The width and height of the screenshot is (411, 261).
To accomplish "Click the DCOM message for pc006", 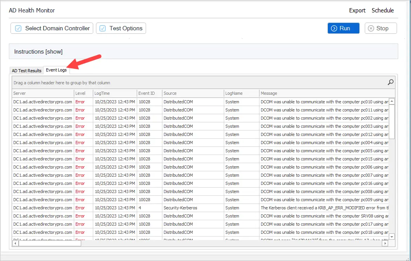I will [x=324, y=167].
